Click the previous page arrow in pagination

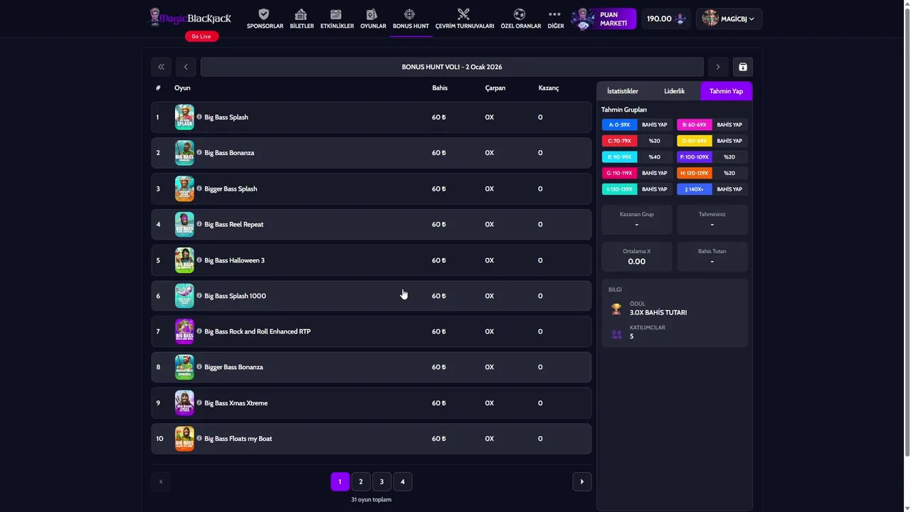click(x=161, y=481)
